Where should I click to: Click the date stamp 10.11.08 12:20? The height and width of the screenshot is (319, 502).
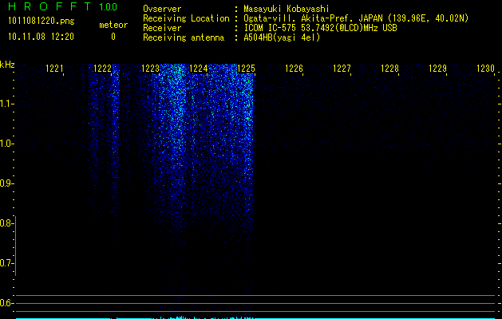(x=41, y=37)
